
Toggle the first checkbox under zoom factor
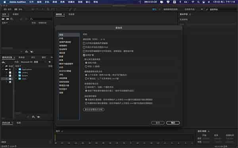coord(84,43)
